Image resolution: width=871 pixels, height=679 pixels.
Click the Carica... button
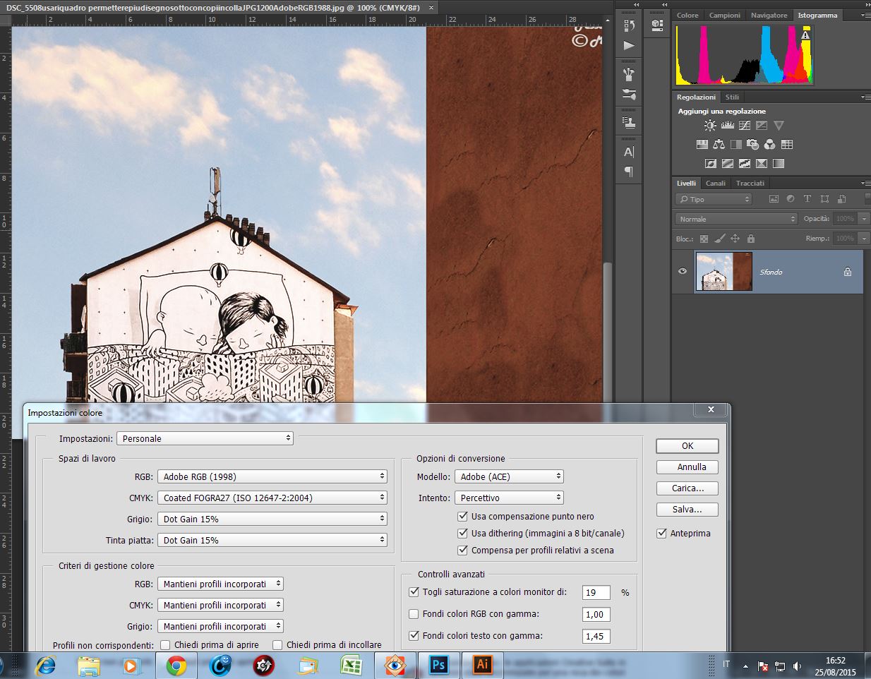(x=687, y=488)
